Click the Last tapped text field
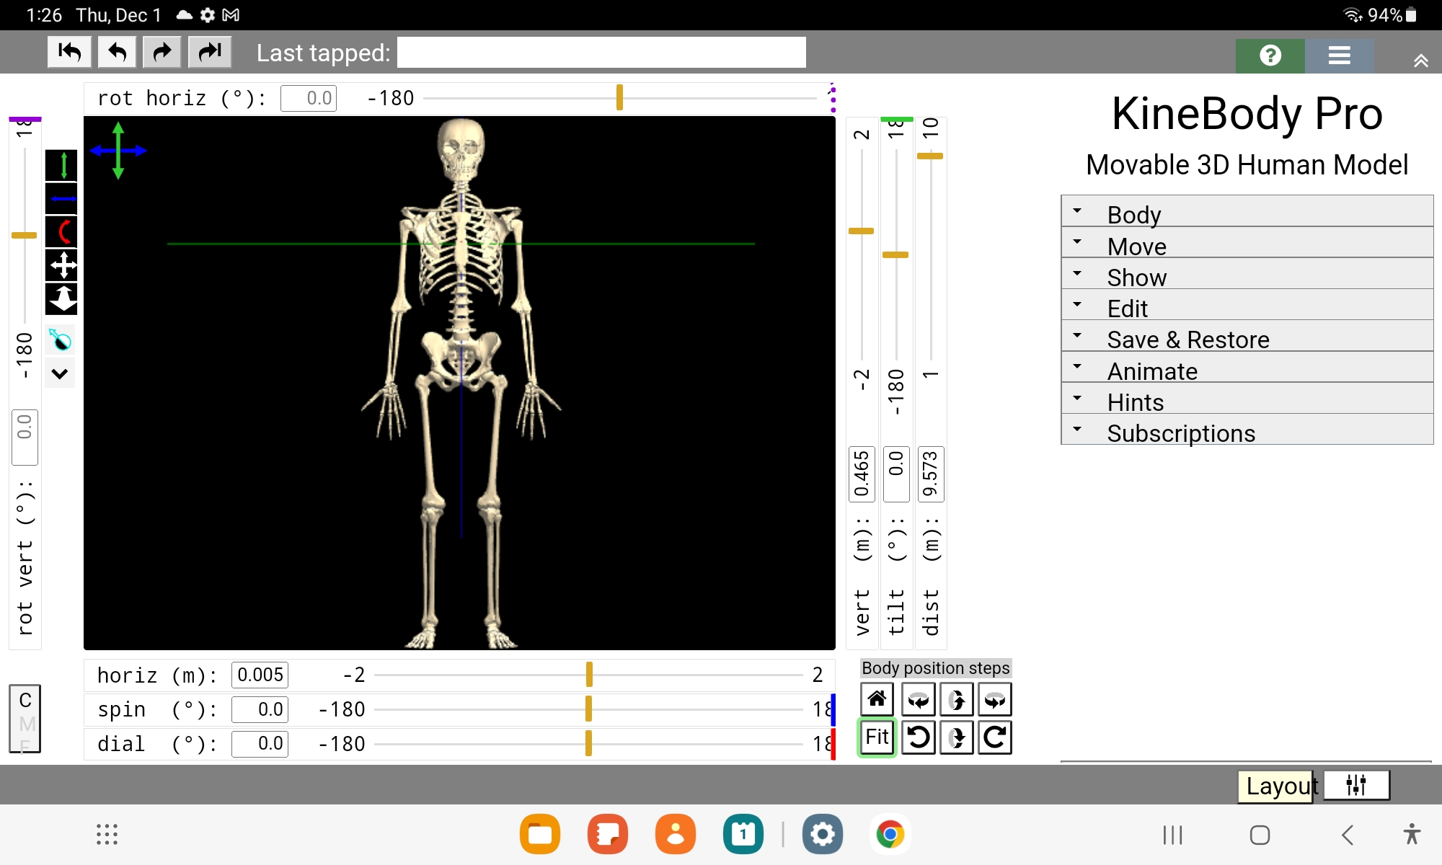Screen dimensions: 1442x865 [601, 53]
